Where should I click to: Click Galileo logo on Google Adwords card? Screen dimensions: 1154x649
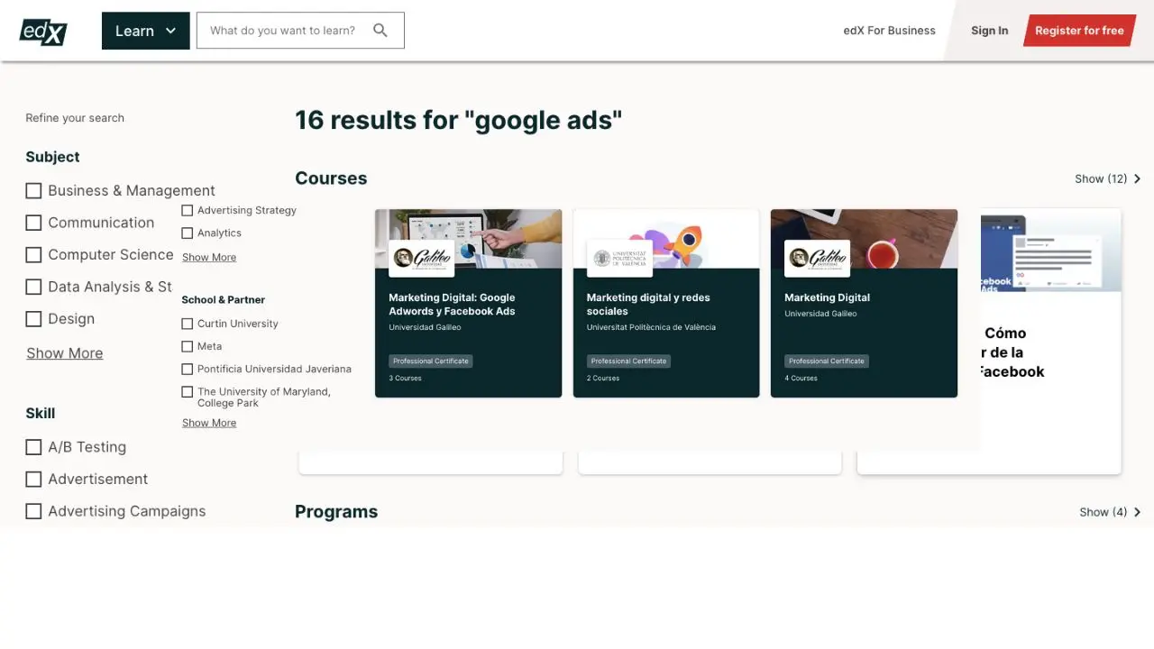click(421, 258)
